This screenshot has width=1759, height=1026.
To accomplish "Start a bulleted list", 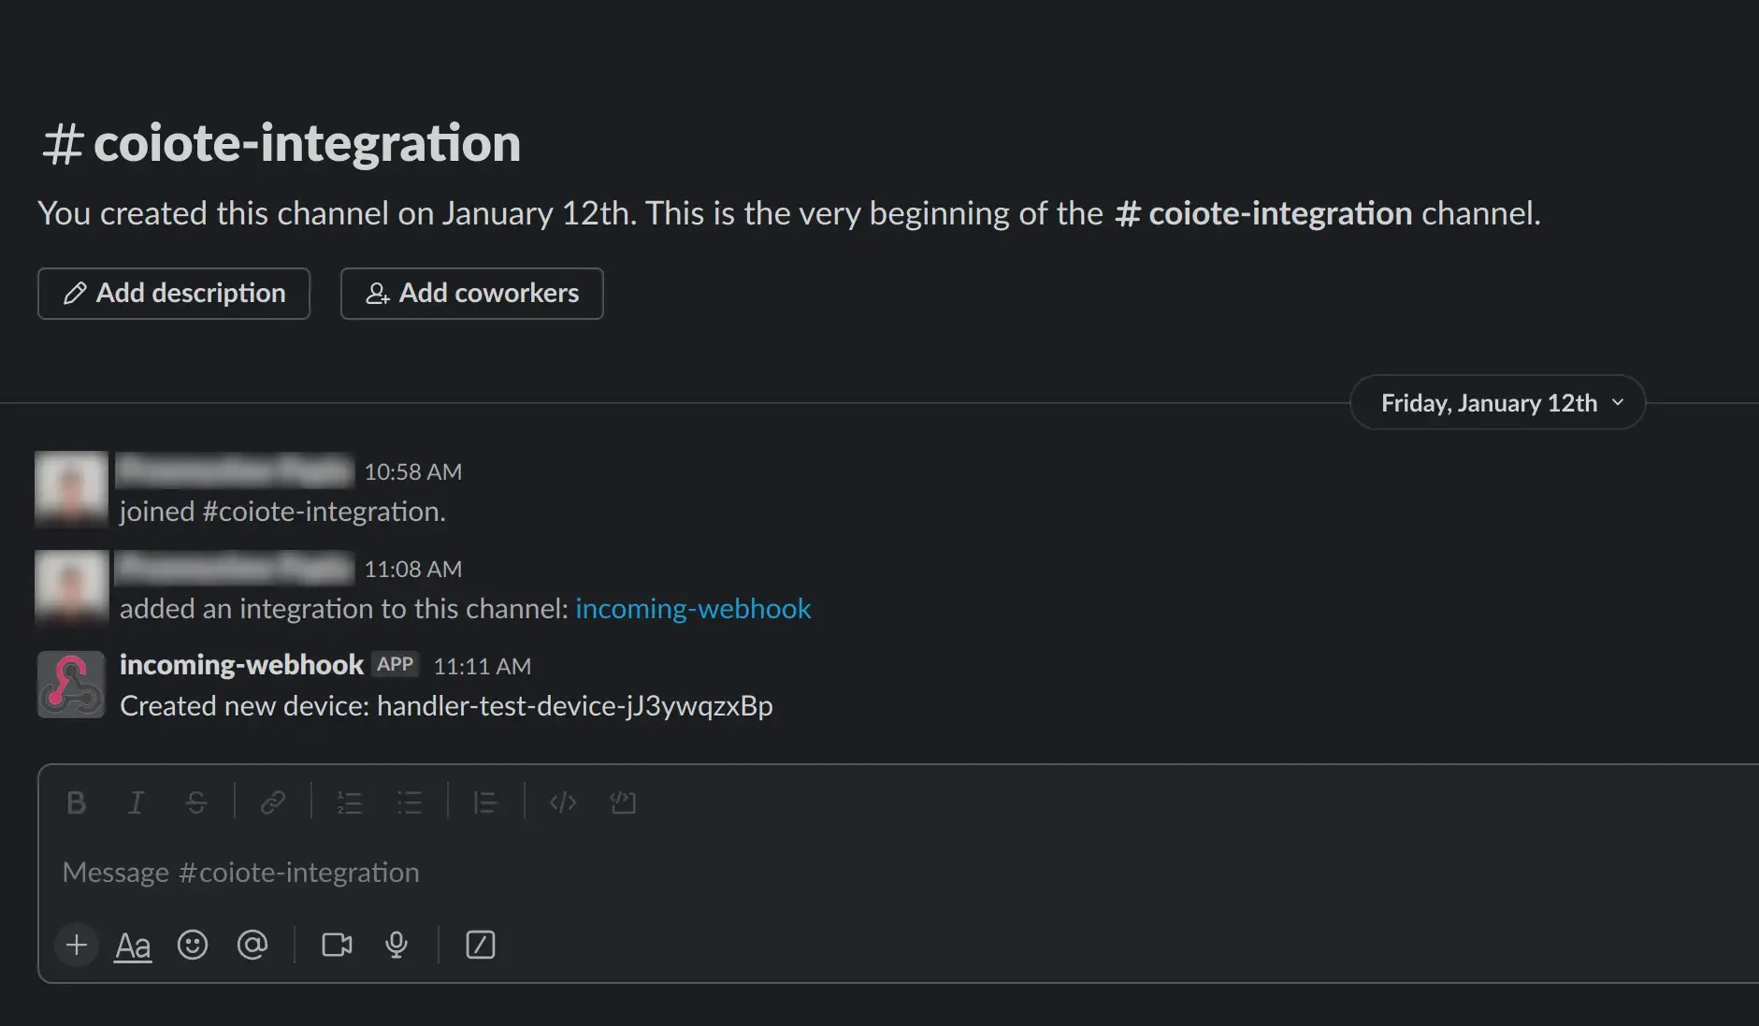I will (410, 802).
